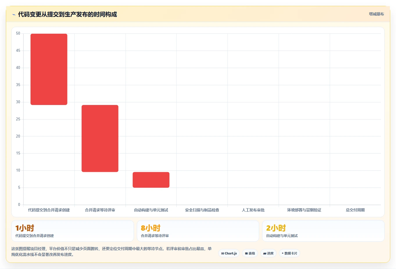The image size is (396, 269).
Task: Click the 8小时 card value
Action: point(150,228)
